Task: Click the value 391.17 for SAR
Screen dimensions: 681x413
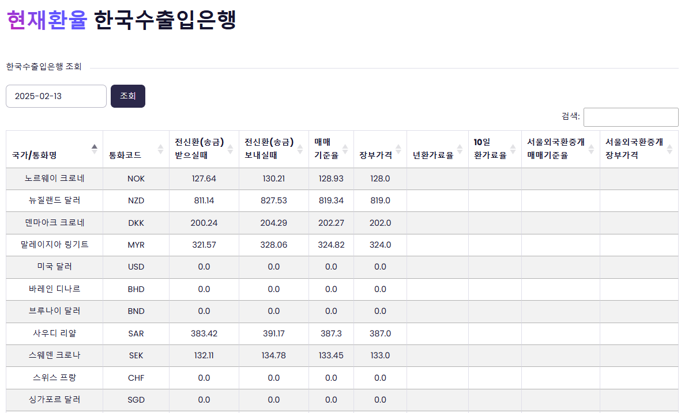Action: click(x=274, y=334)
